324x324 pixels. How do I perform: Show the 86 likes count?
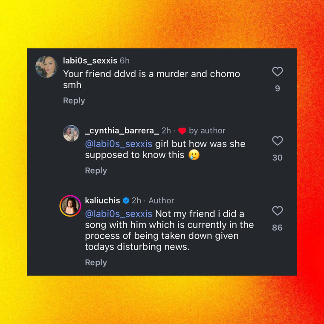278,228
